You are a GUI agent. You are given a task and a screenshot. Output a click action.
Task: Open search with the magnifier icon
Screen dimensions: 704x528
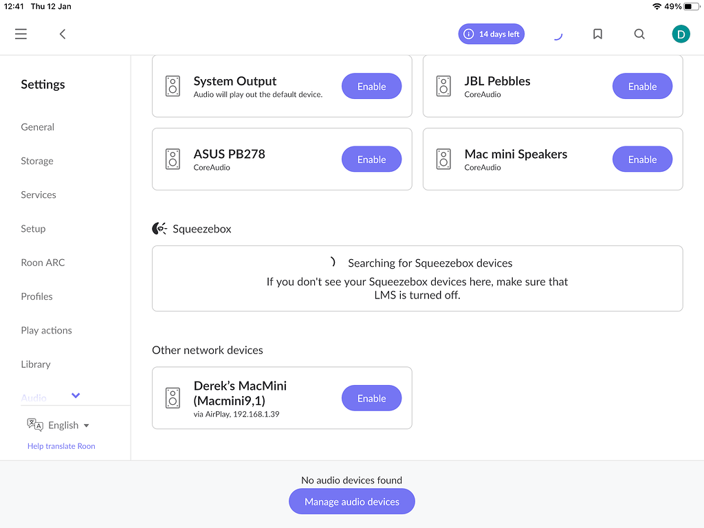click(x=639, y=34)
